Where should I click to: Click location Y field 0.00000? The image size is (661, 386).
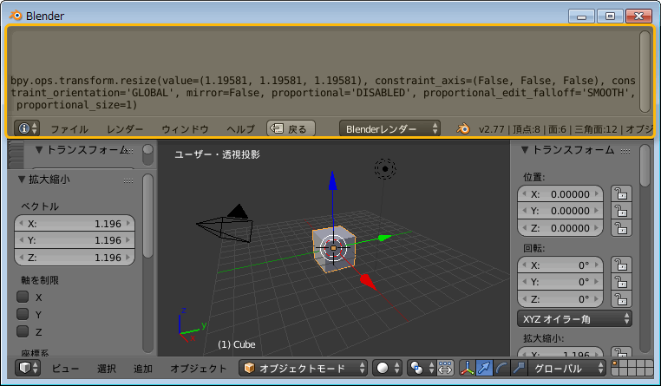pos(560,211)
